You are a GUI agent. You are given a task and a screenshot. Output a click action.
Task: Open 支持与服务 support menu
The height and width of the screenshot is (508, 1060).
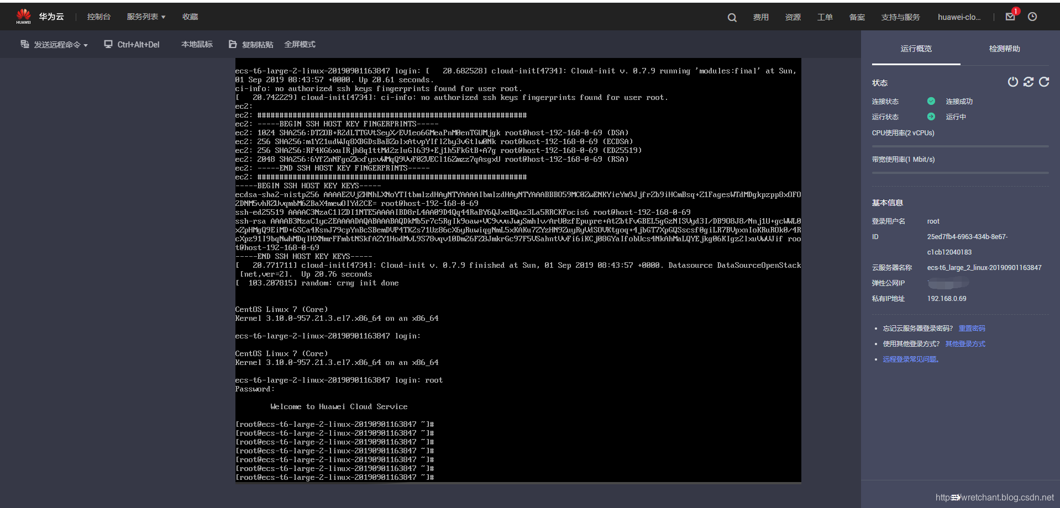coord(900,18)
